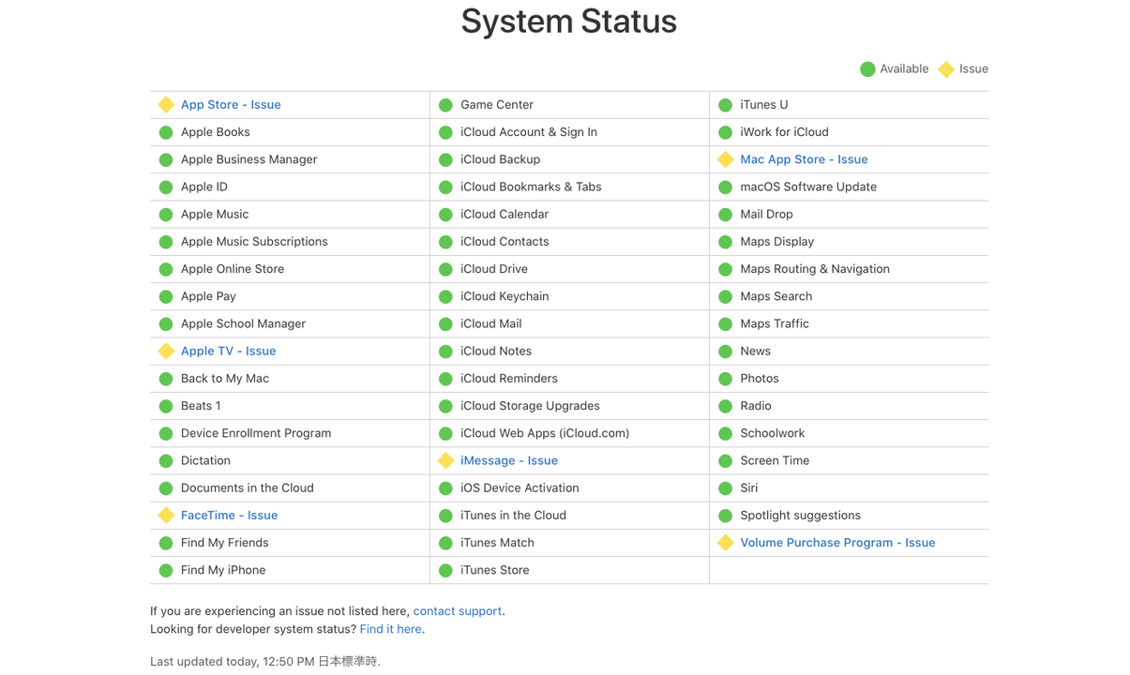Select the iCloud Bookmarks & Tabs text
1130x675 pixels.
click(531, 187)
